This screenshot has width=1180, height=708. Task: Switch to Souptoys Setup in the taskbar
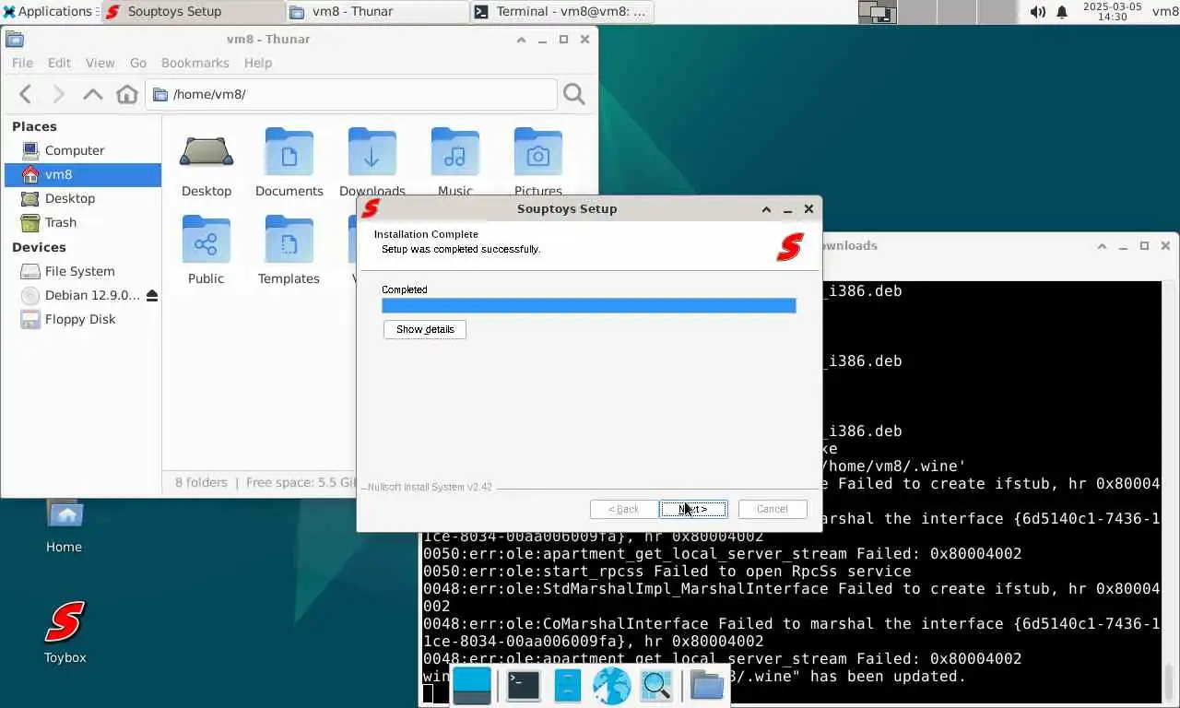tap(194, 11)
